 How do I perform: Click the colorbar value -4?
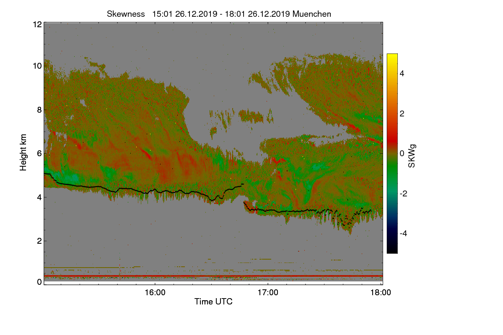tap(403, 233)
